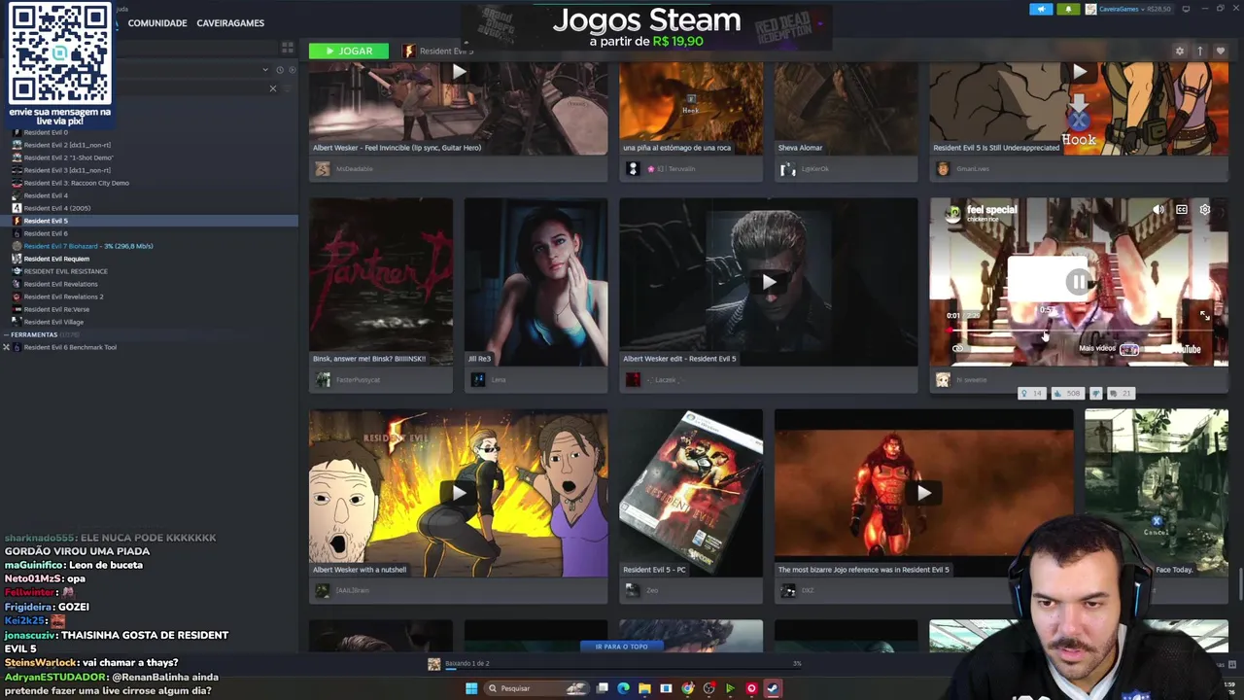The width and height of the screenshot is (1244, 700).
Task: Open downloads status 'Baixando 1 de 2'
Action: pos(467,663)
